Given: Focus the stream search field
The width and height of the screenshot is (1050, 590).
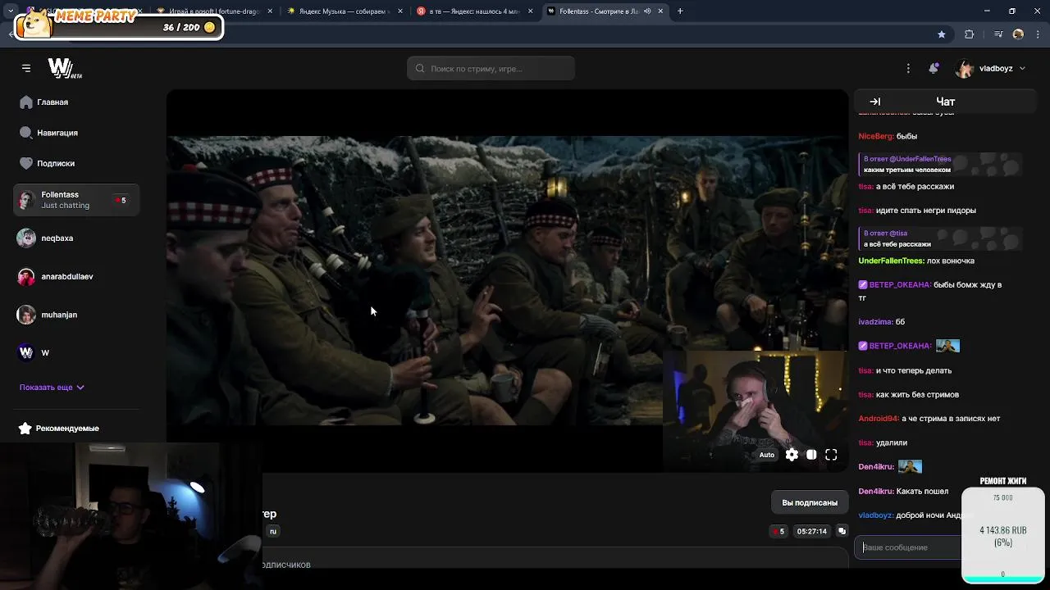Looking at the screenshot, I should [x=491, y=69].
